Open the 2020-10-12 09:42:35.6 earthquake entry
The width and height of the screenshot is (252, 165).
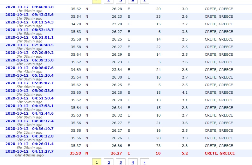(29, 15)
